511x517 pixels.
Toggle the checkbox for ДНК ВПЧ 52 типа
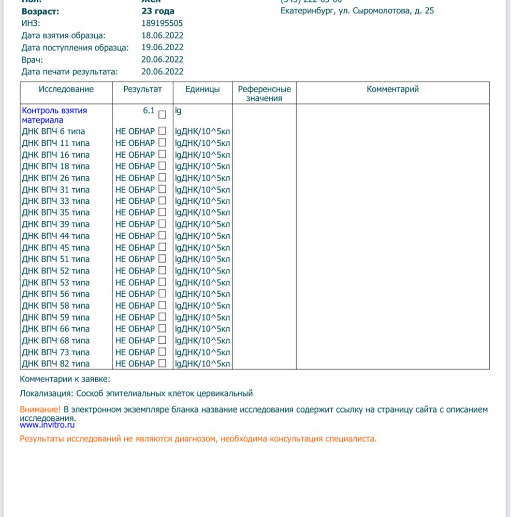162,270
